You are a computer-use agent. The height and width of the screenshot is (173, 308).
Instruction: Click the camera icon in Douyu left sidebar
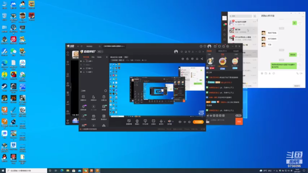click(68, 111)
